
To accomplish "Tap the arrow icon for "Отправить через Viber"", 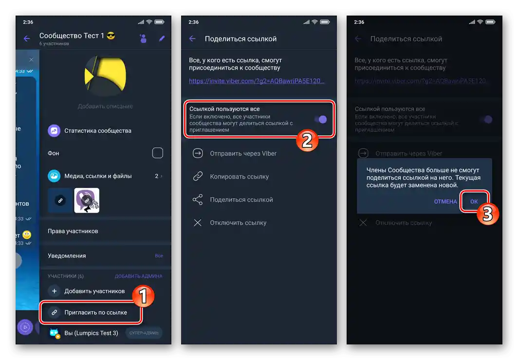I will (x=198, y=153).
